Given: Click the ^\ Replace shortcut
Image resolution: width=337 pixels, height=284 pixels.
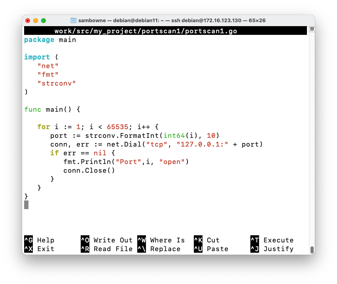Looking at the screenshot, I should pos(159,249).
